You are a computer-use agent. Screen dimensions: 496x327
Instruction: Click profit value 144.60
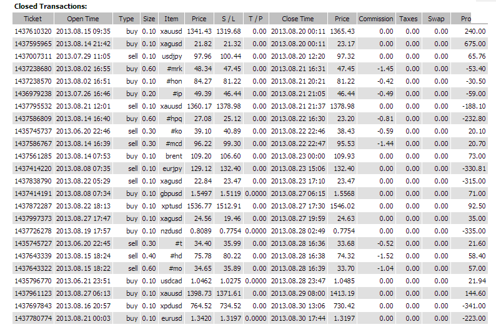(x=475, y=293)
